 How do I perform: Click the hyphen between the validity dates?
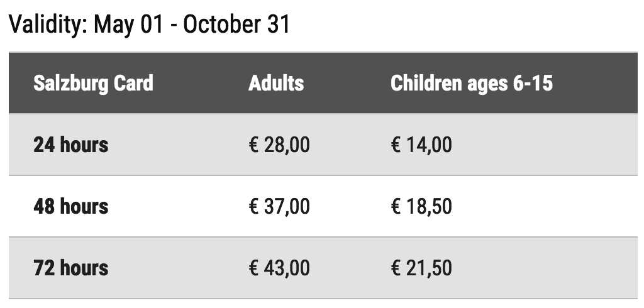[174, 26]
